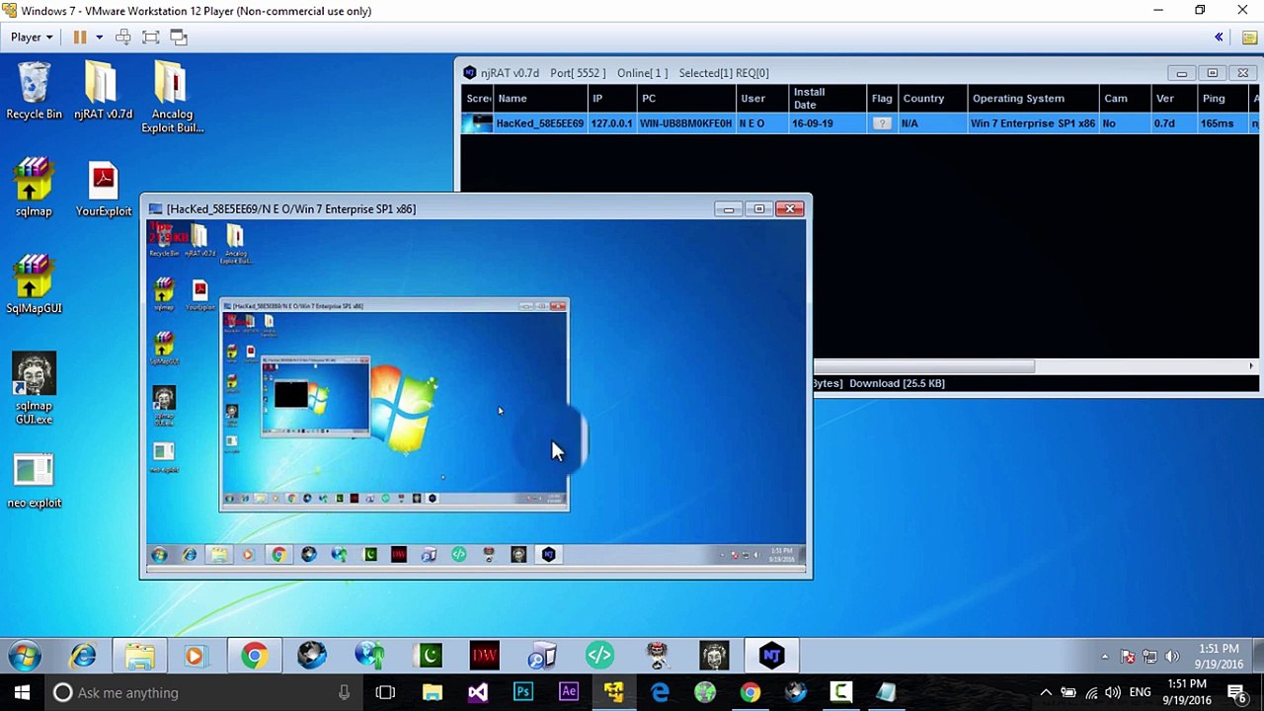Sort njRAT list by PC column
Screen dimensions: 1264x711
coord(686,99)
